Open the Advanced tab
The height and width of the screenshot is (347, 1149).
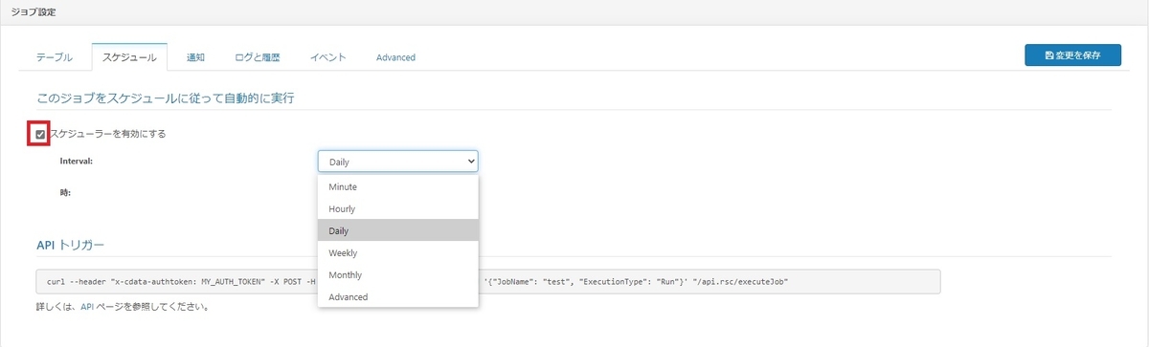395,57
